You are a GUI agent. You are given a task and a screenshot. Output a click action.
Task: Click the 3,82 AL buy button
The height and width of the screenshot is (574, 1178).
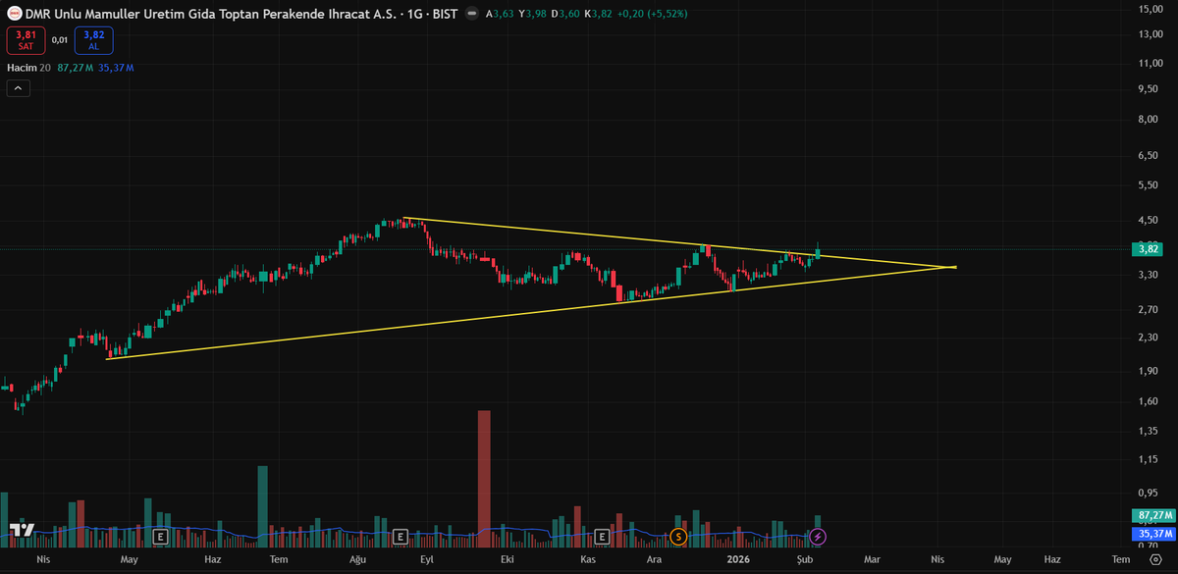pos(93,40)
